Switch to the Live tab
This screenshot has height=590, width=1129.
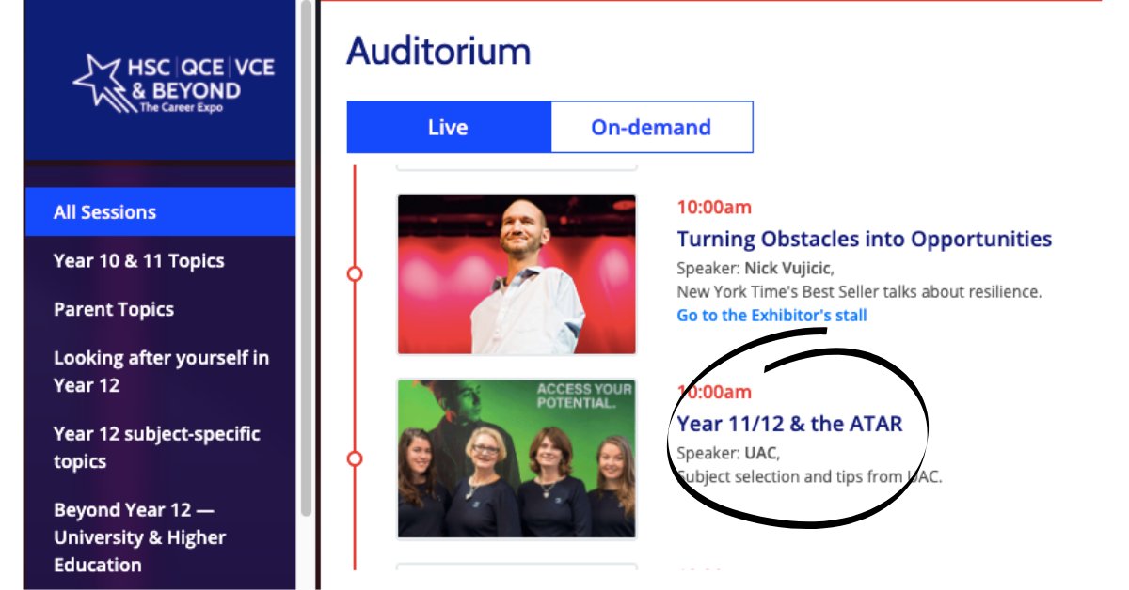[448, 127]
